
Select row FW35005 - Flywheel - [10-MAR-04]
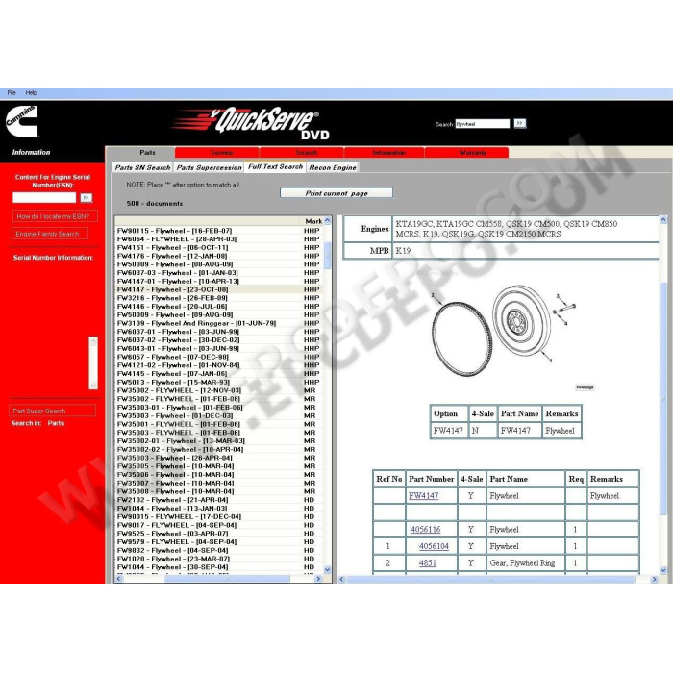[219, 466]
